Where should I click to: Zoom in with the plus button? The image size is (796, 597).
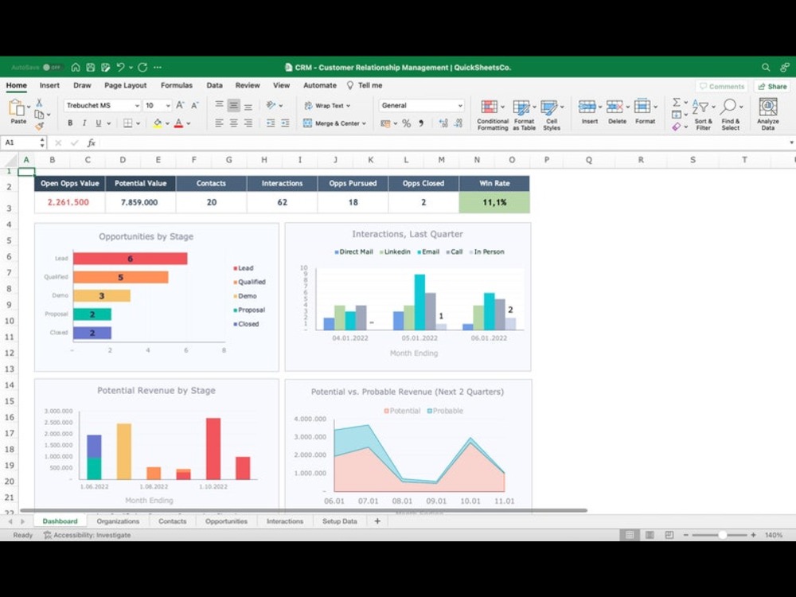pos(753,535)
